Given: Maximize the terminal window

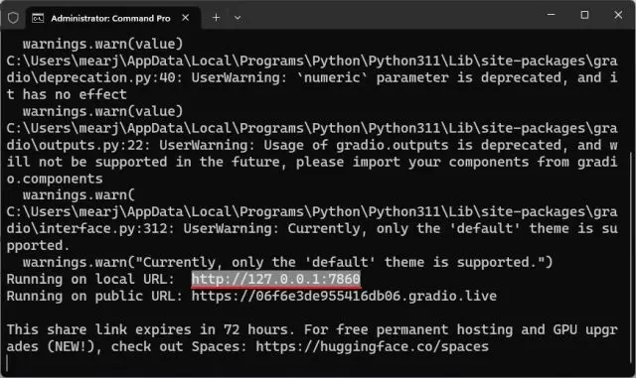Looking at the screenshot, I should coord(584,15).
